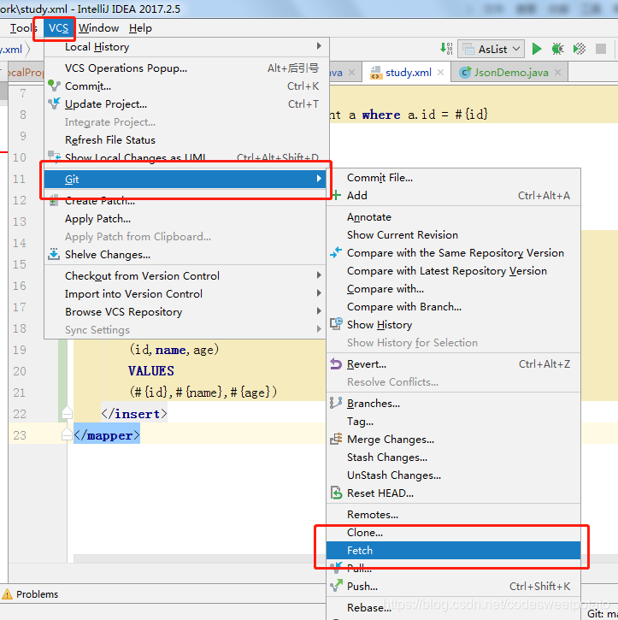Click the Reset HEAD icon
The height and width of the screenshot is (620, 618).
tap(336, 493)
